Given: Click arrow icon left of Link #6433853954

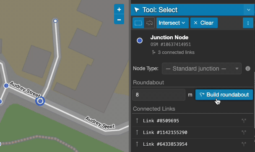Looking at the screenshot, I should click(x=137, y=144).
